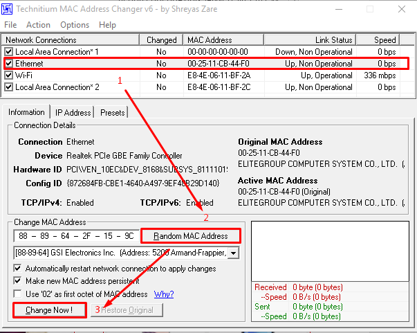Click the Restore Original button
Screen dimensions: 417x333
[x=127, y=310]
